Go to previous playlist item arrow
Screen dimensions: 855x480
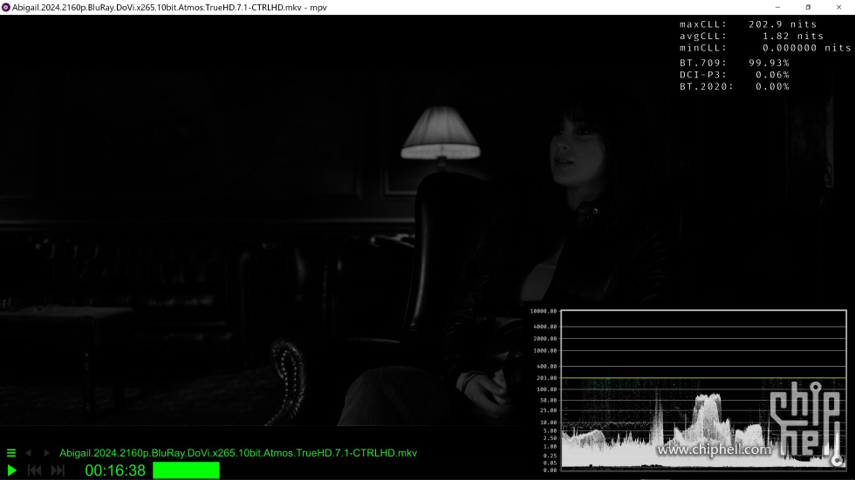[x=29, y=453]
